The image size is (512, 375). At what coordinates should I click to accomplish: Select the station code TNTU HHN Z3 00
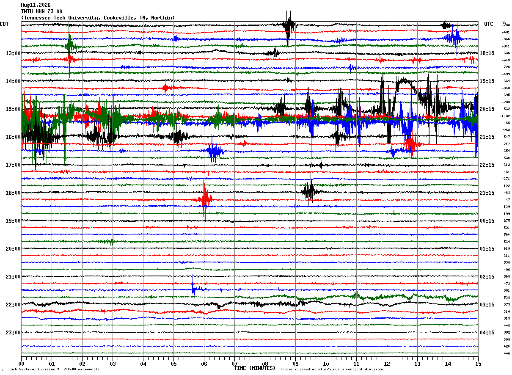coord(41,11)
